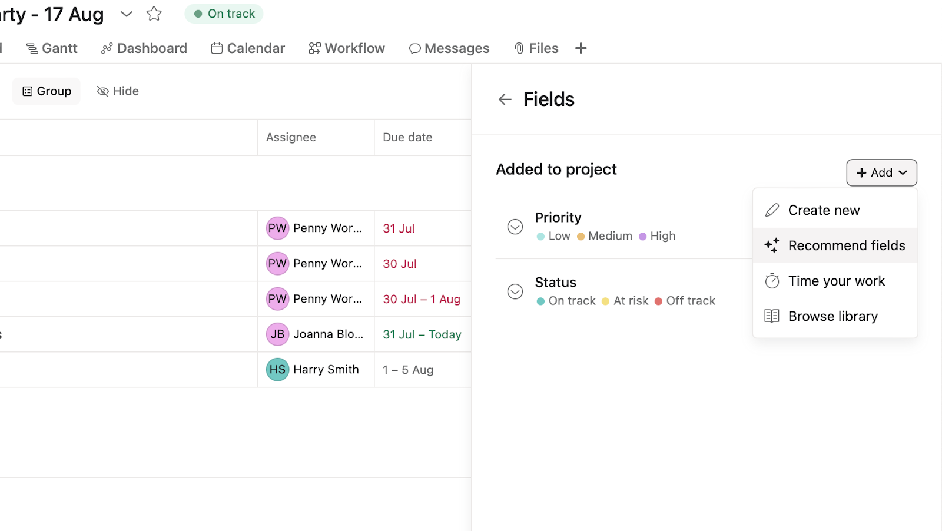The width and height of the screenshot is (942, 531).
Task: Click the JB avatar for Joanna
Action: click(x=277, y=334)
